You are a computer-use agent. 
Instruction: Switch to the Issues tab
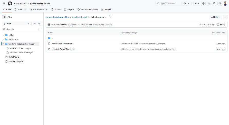pyautogui.click(x=20, y=9)
